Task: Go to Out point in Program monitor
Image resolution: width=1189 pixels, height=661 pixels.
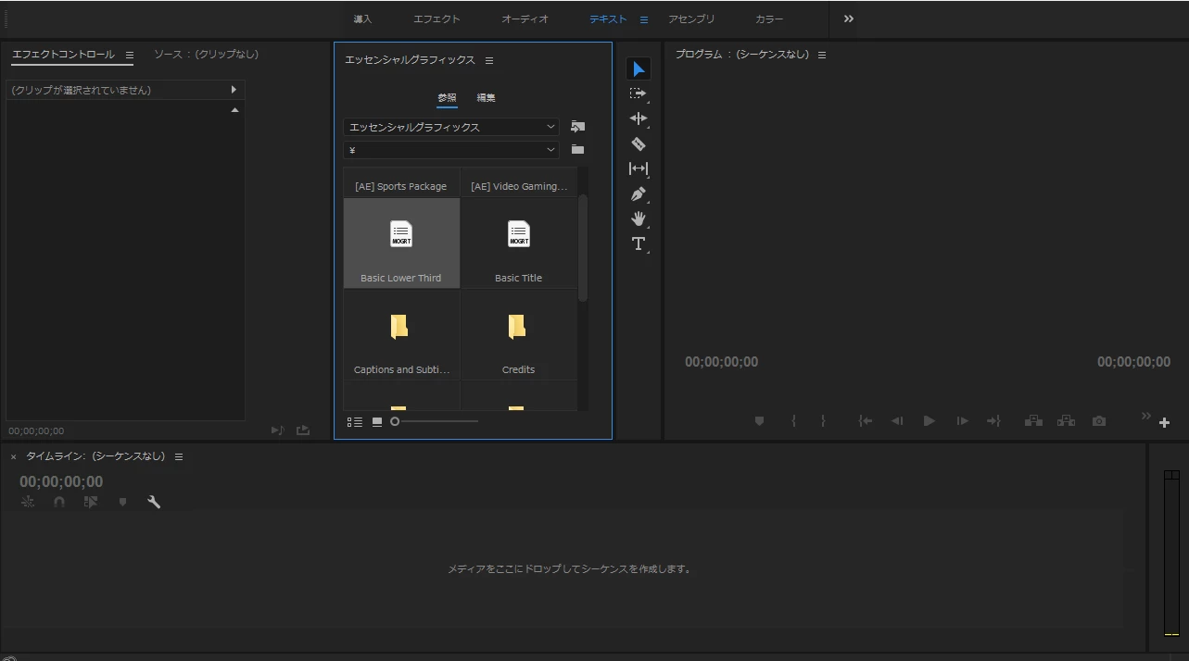Action: 993,421
